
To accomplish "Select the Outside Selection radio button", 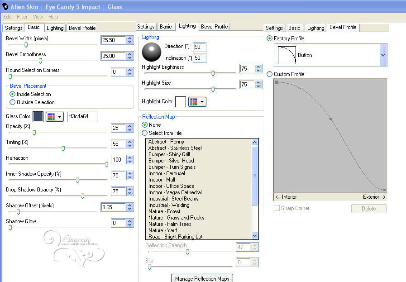I will (x=13, y=102).
